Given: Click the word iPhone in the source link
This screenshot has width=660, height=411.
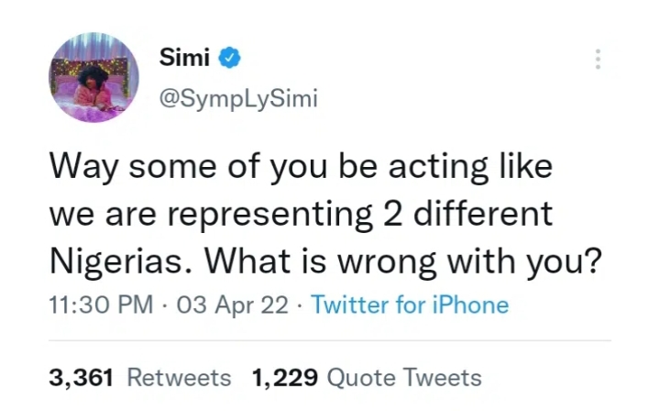Looking at the screenshot, I should pos(470,305).
